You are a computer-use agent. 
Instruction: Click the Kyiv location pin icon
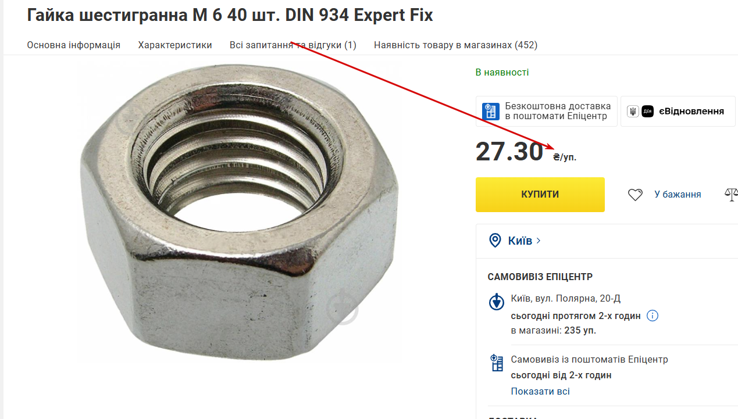[x=495, y=241]
